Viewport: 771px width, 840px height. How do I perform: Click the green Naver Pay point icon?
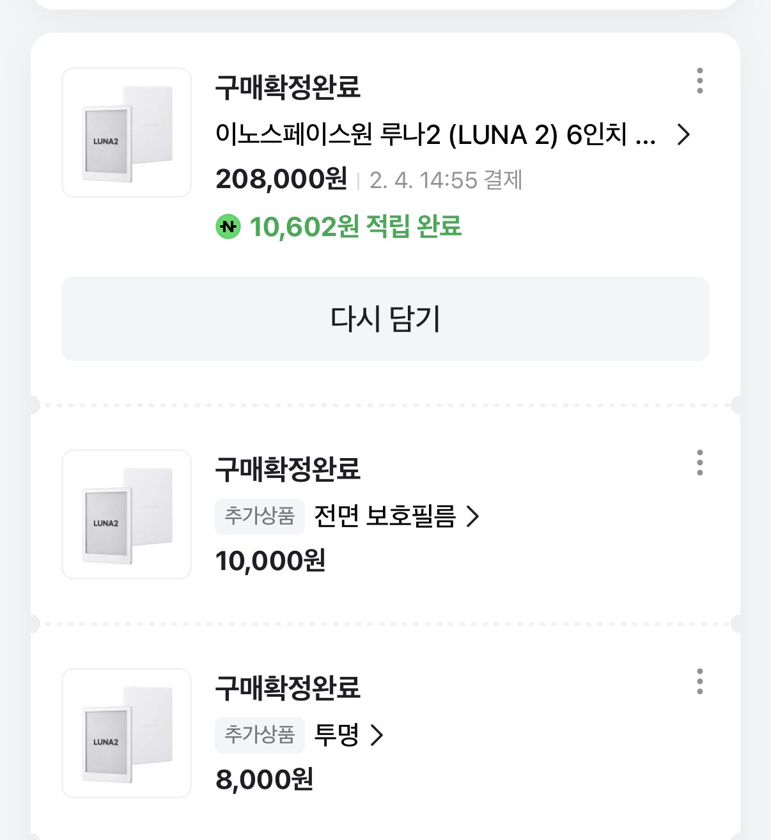[x=228, y=226]
